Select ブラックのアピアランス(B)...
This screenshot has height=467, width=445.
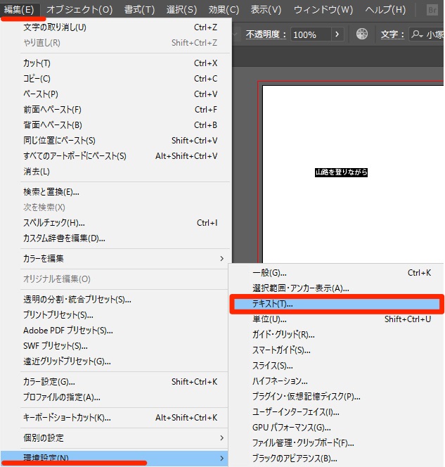(x=336, y=459)
